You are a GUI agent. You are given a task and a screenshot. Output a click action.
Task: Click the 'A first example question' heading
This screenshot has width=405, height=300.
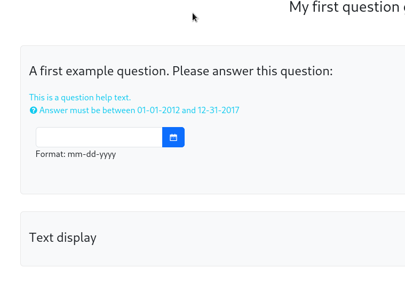[181, 71]
